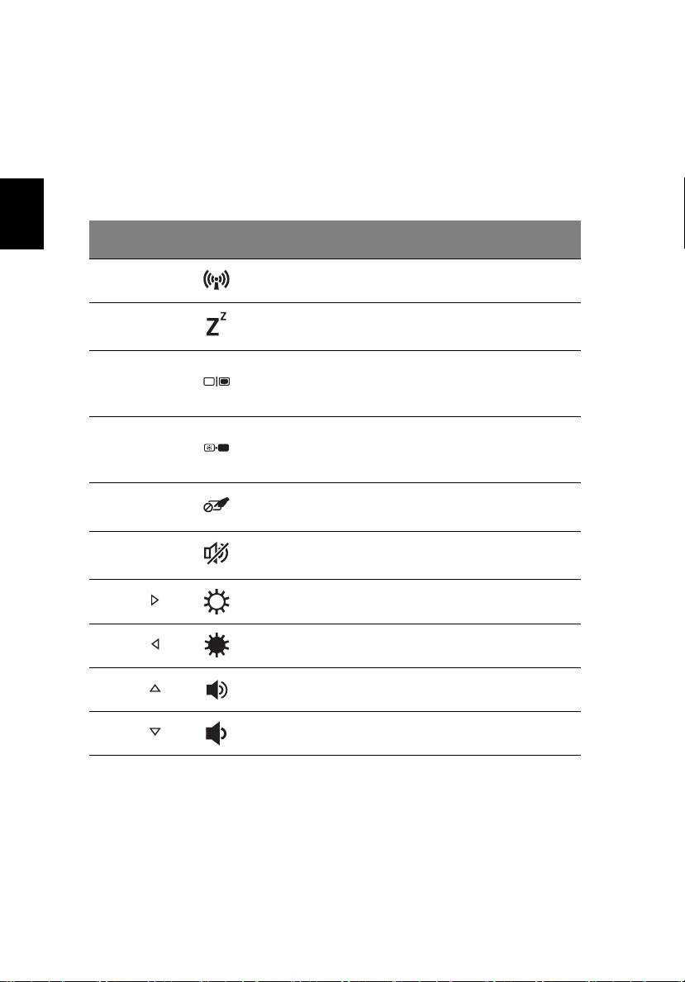Click the wireless antenna communication icon
Image resolution: width=685 pixels, height=982 pixels.
(x=216, y=280)
